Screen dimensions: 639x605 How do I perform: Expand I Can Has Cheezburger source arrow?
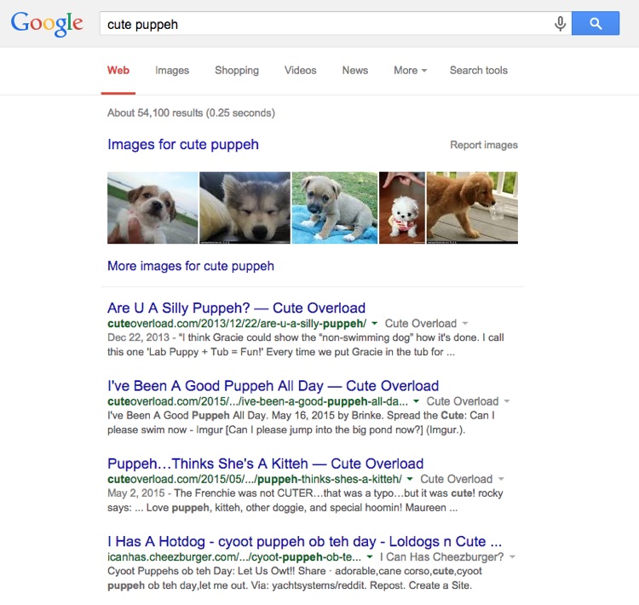[512, 557]
